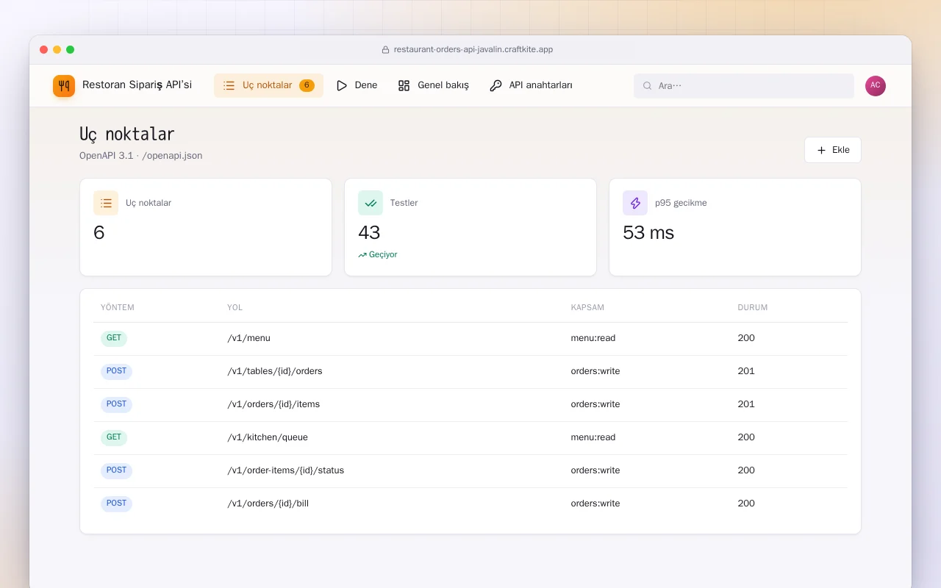This screenshot has height=588, width=941.
Task: Go to the Dene tab
Action: [x=357, y=85]
